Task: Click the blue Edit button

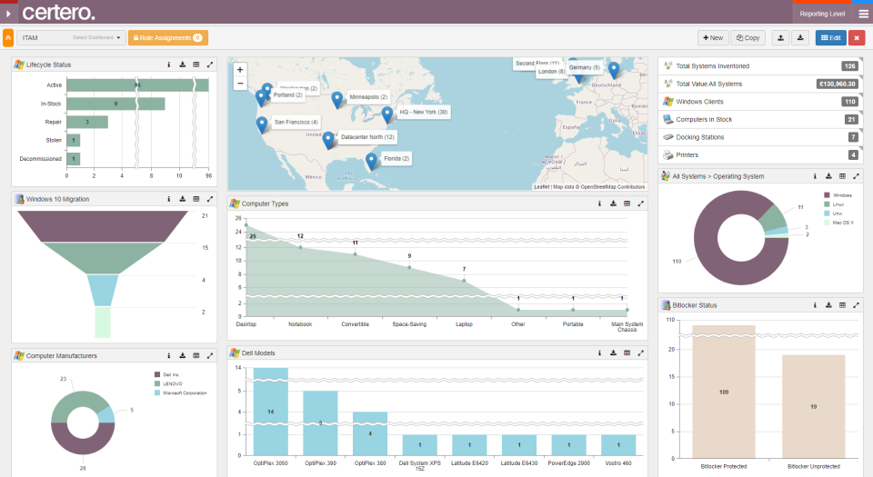Action: (830, 38)
